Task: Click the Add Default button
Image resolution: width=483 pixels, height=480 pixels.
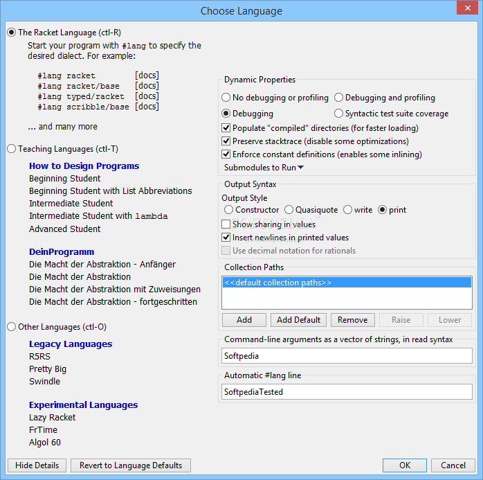Action: tap(298, 320)
